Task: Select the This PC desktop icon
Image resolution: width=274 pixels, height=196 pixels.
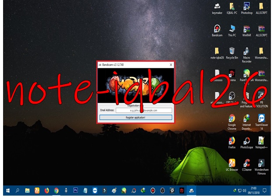Action: (x=232, y=31)
